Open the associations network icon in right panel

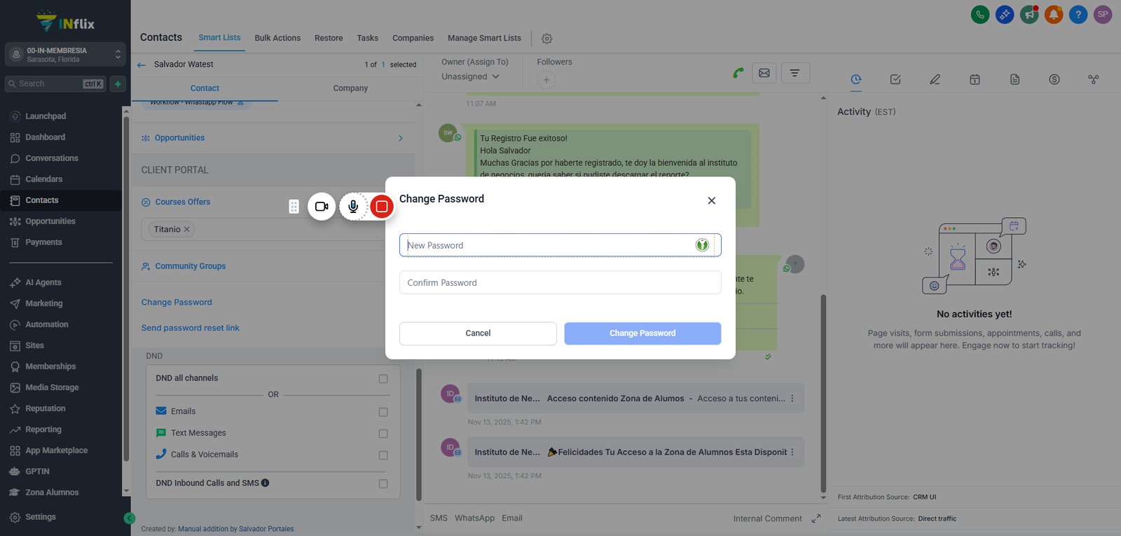coord(1094,79)
